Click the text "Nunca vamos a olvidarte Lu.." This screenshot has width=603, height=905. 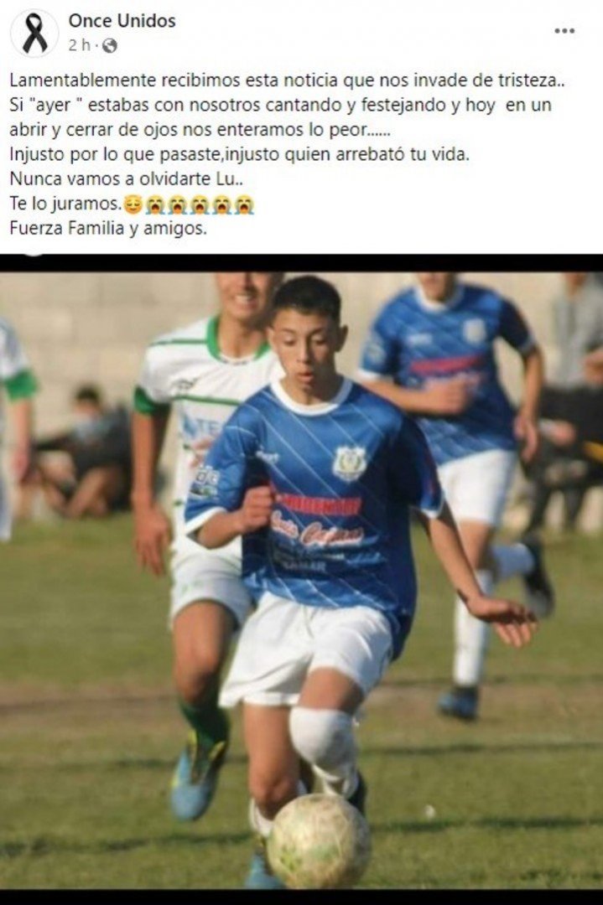coord(127,179)
